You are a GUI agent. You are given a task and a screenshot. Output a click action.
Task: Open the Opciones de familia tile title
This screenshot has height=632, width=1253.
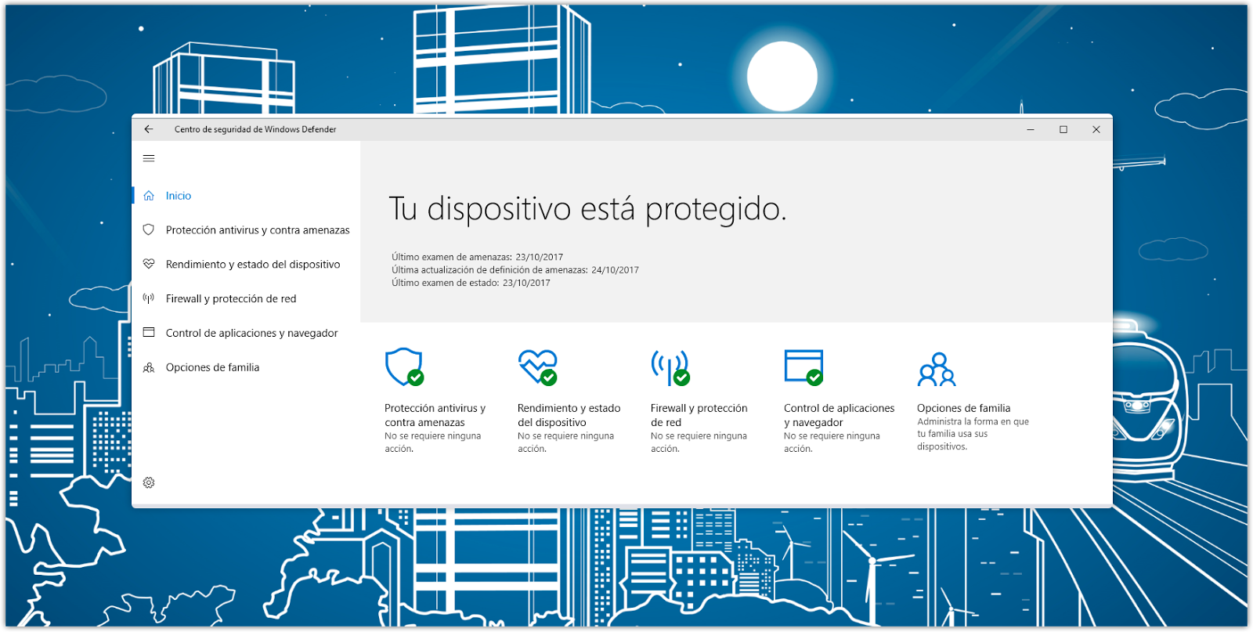(964, 408)
